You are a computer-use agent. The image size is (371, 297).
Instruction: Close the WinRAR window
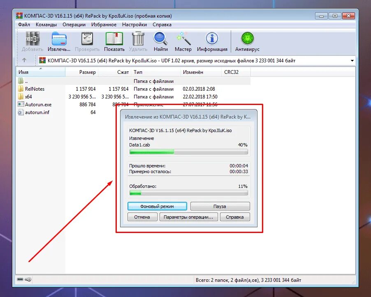348,16
